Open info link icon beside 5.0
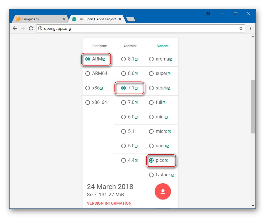This screenshot has height=218, width=265. [x=136, y=146]
